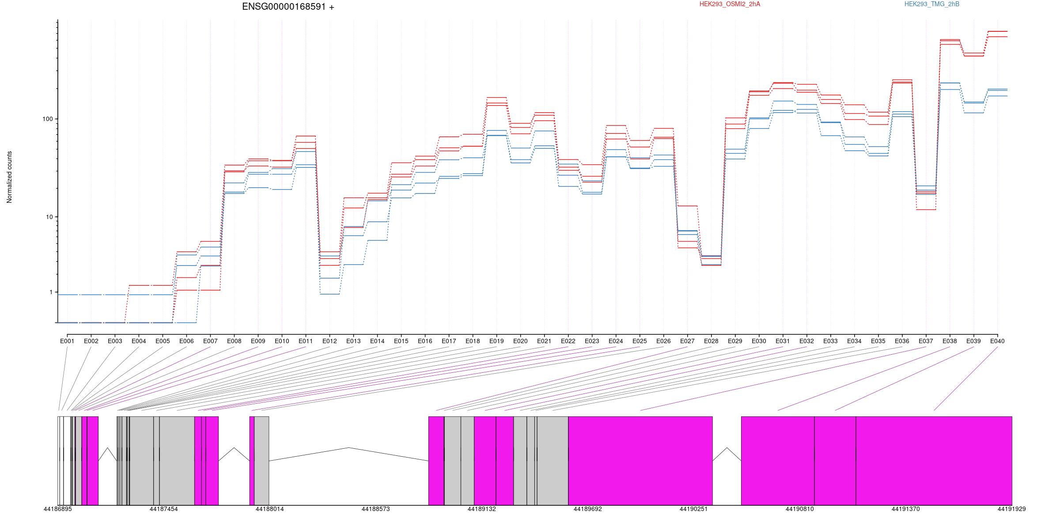Viewport: 1060px width, 530px height.
Task: Select exon bin label E015
Action: [401, 341]
